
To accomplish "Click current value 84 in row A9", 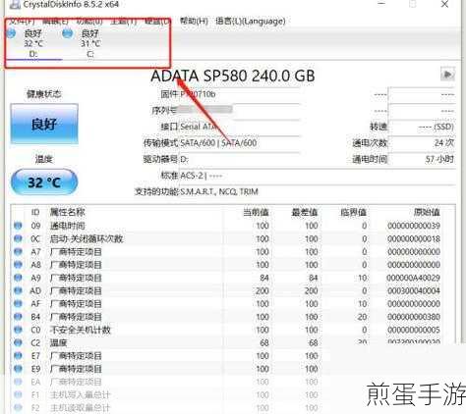I will [x=264, y=278].
